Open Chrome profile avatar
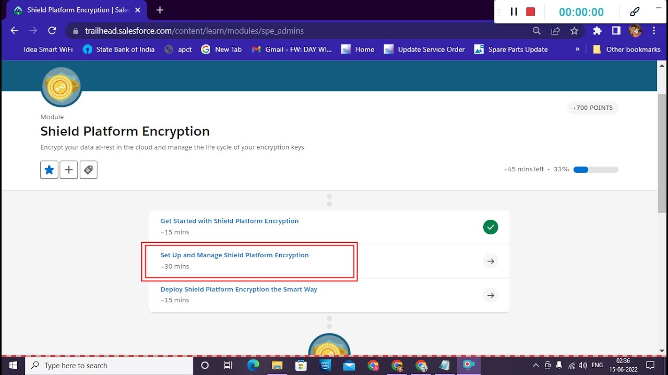The height and width of the screenshot is (375, 668). click(x=635, y=31)
